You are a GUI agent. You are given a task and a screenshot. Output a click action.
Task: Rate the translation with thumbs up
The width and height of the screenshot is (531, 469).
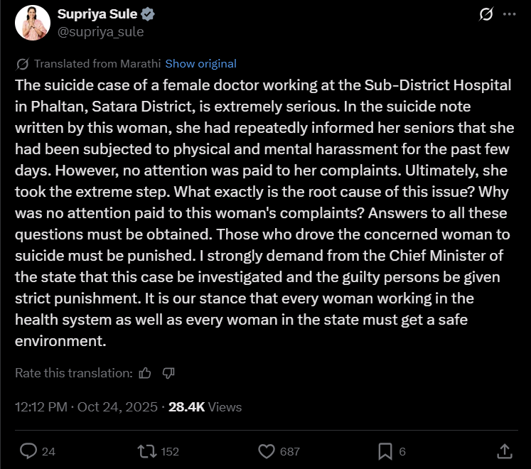tap(145, 373)
